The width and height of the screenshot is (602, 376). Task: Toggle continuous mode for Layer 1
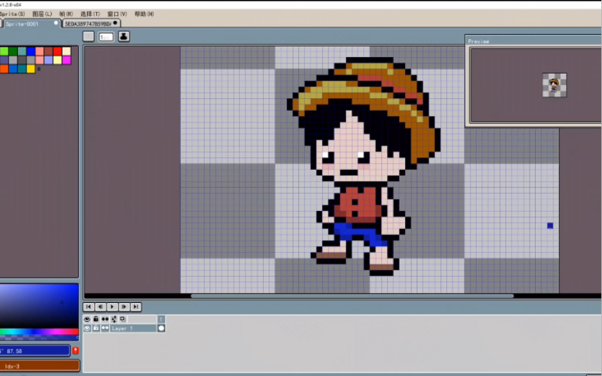(105, 329)
